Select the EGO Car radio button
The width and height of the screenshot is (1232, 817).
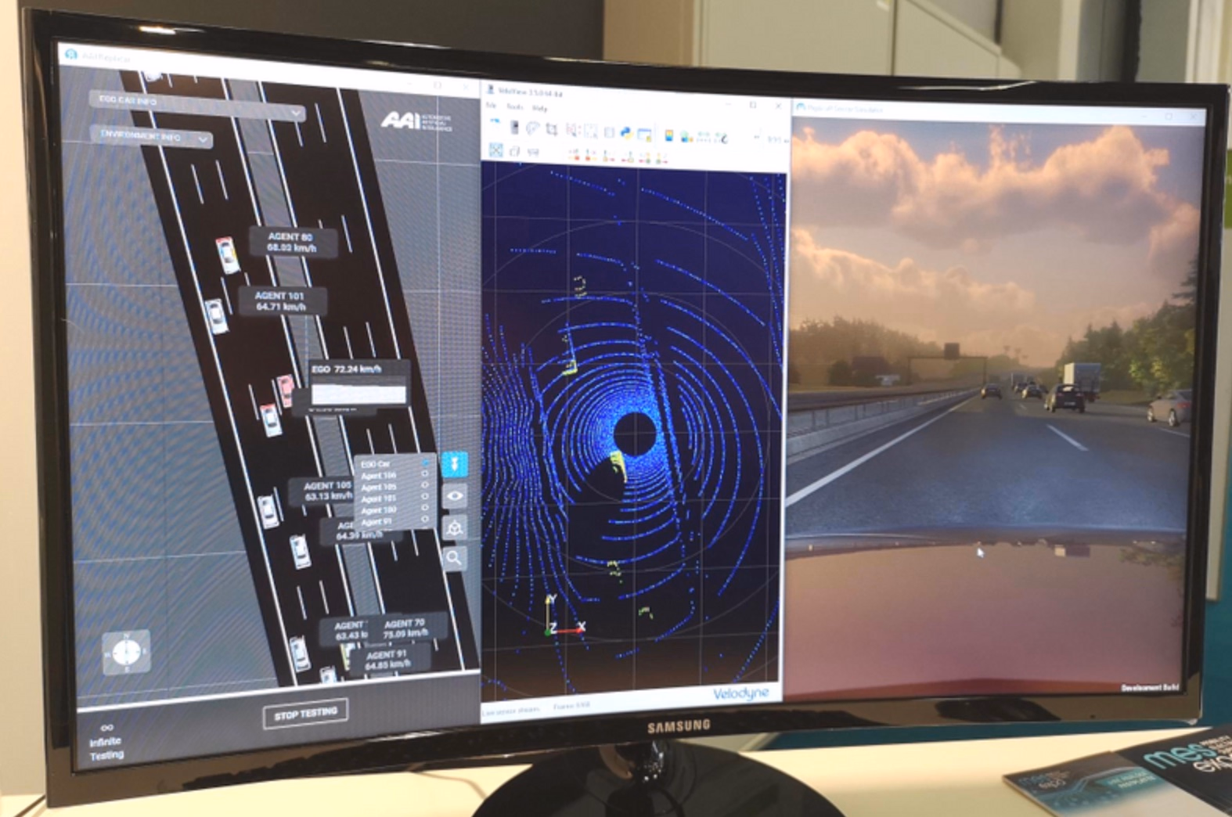[x=425, y=463]
